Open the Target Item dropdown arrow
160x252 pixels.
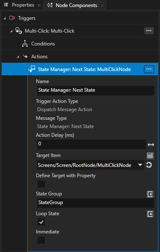(140, 165)
